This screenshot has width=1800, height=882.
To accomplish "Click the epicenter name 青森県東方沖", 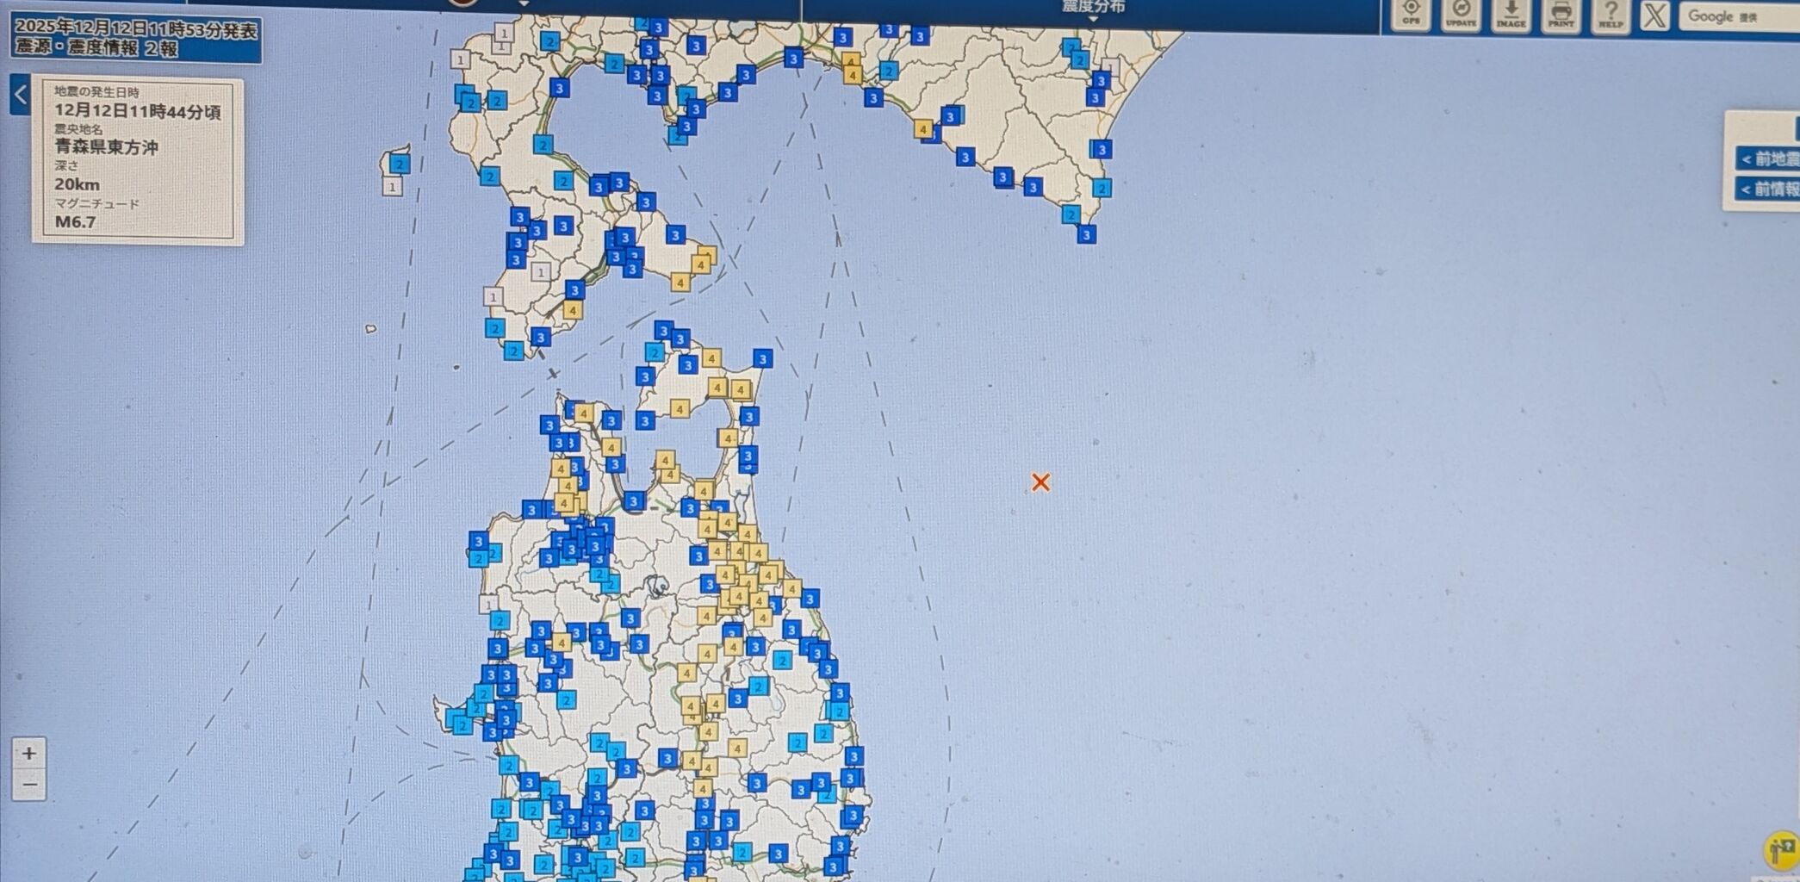I will [x=107, y=147].
